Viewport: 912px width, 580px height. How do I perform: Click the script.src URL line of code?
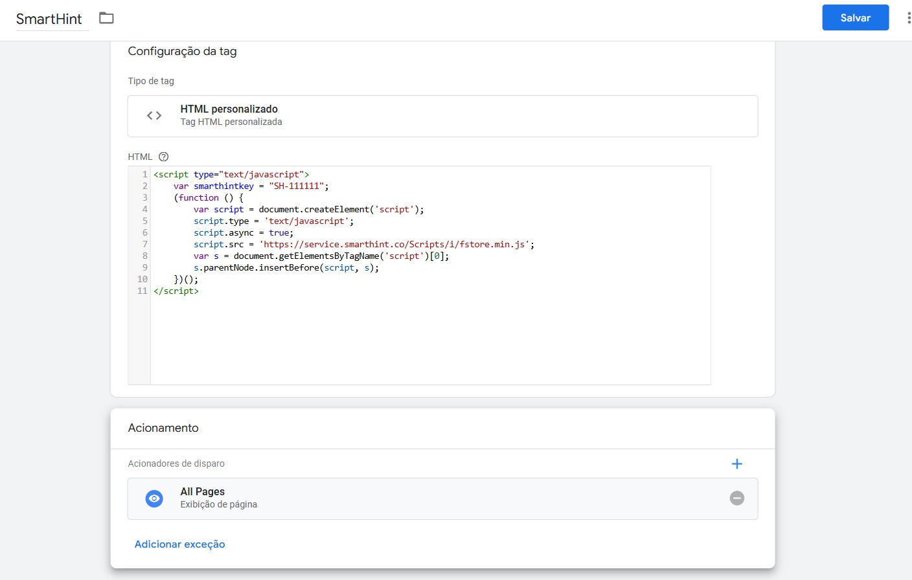(364, 244)
